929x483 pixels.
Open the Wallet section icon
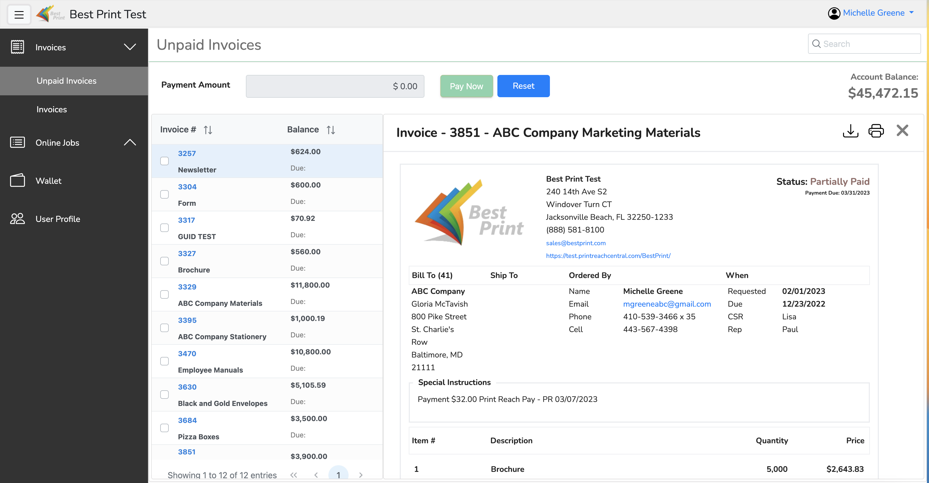pyautogui.click(x=17, y=181)
